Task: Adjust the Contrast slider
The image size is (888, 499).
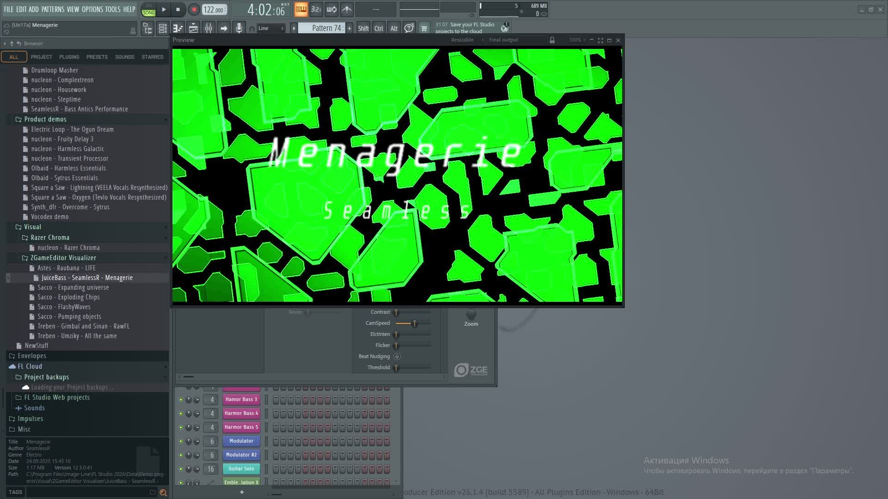Action: (413, 312)
